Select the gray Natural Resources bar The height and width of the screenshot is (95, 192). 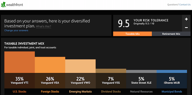[x=141, y=72]
